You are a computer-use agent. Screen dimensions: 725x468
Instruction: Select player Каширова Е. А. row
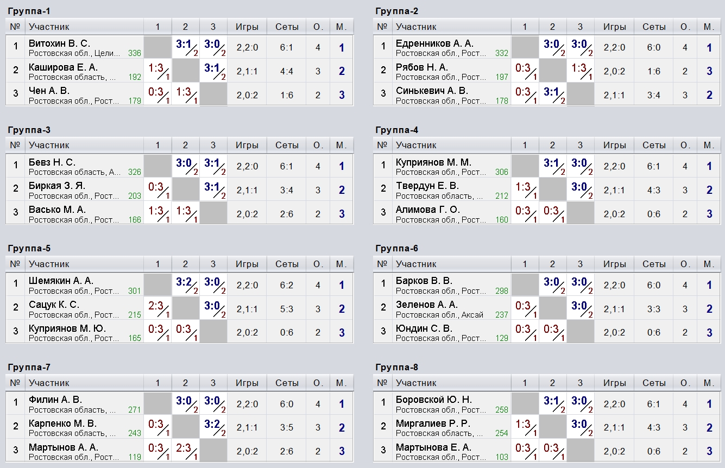[179, 71]
